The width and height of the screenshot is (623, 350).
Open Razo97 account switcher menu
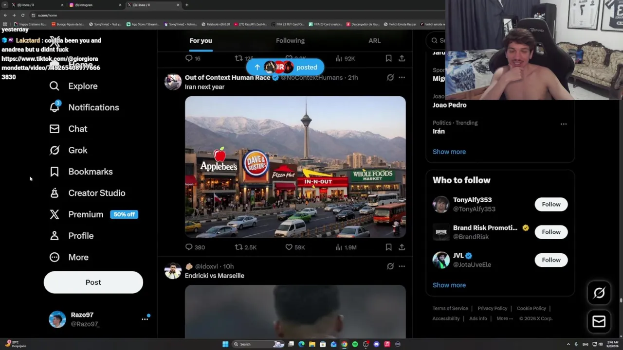click(145, 319)
